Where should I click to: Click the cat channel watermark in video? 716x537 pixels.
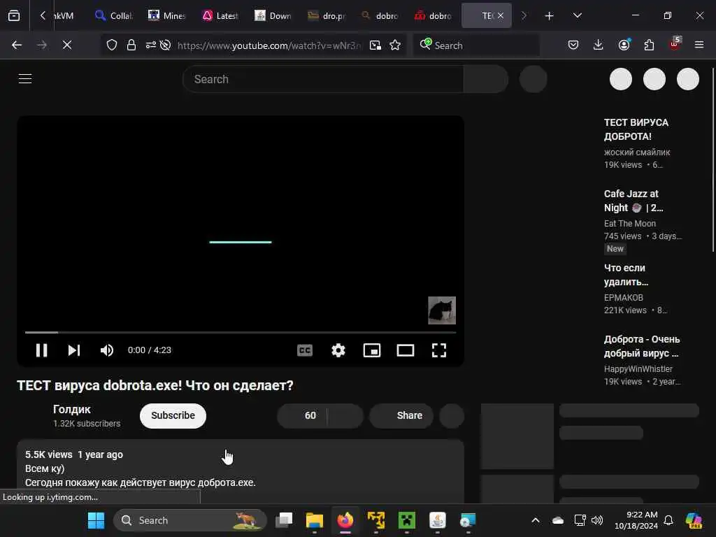point(442,310)
